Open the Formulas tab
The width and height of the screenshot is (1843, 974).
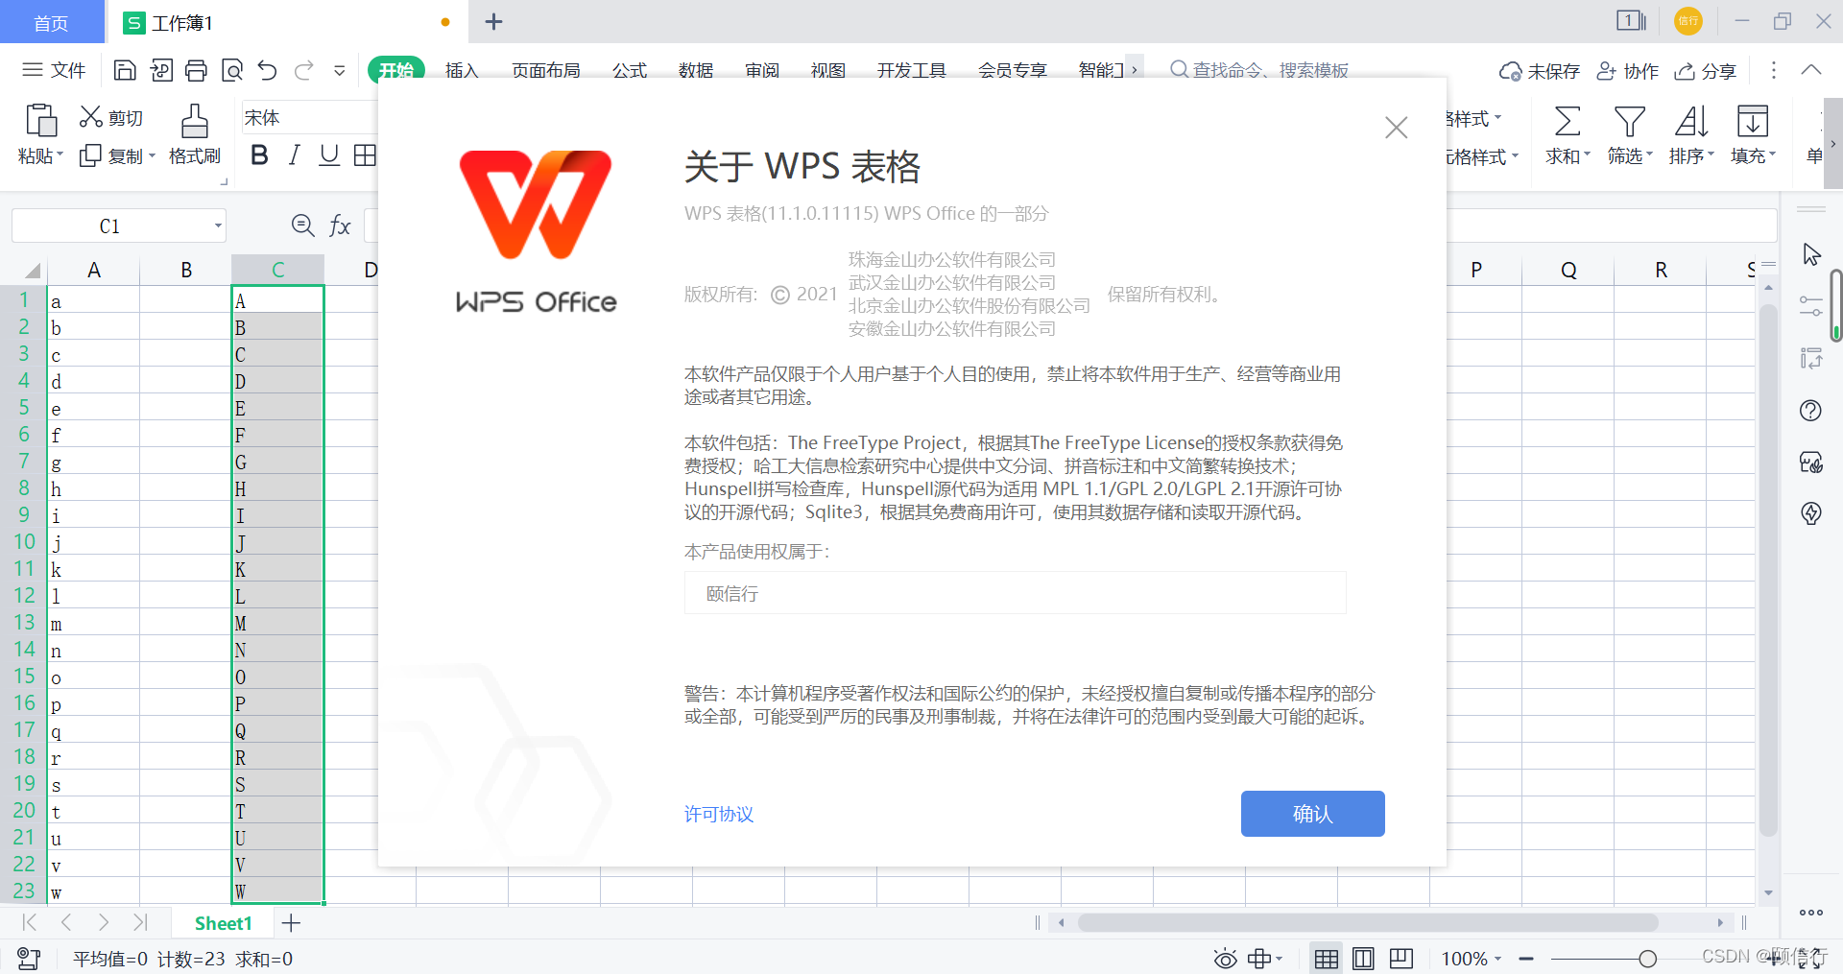630,70
